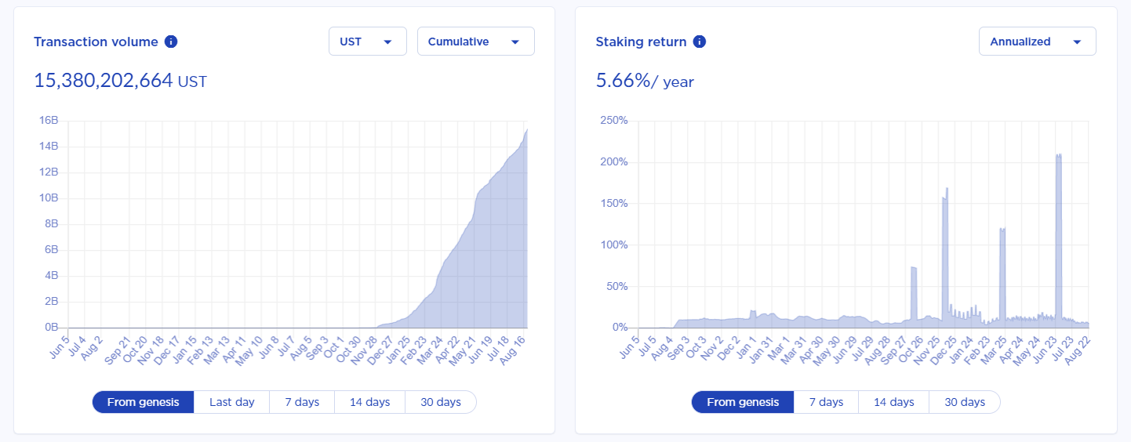The width and height of the screenshot is (1131, 442).
Task: Select 30 days range in Transaction volume
Action: click(440, 402)
